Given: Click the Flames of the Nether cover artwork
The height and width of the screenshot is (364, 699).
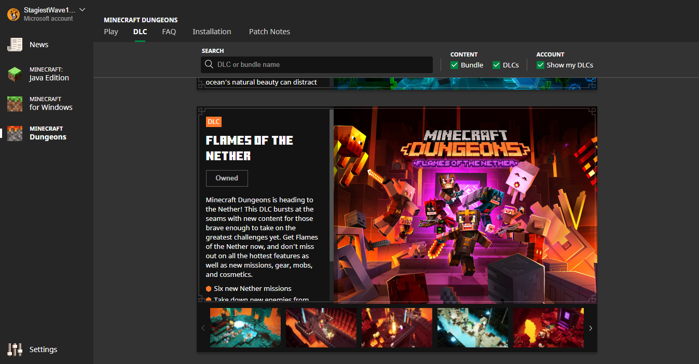Looking at the screenshot, I should coord(465,206).
